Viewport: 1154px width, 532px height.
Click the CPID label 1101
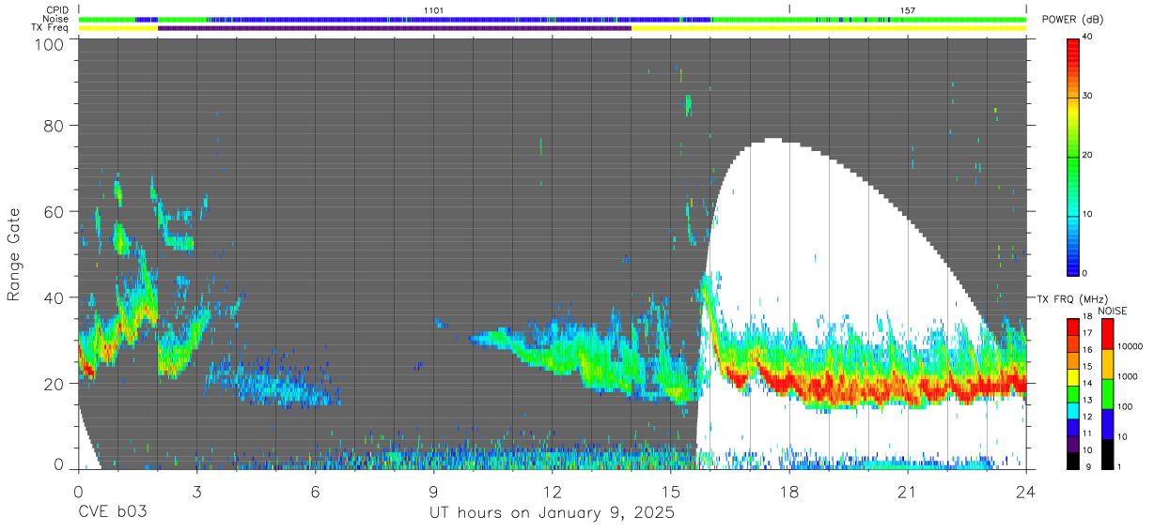pyautogui.click(x=433, y=10)
